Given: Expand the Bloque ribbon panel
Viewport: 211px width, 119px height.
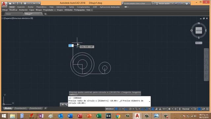Looking at the screenshot, I should [x=39, y=10].
